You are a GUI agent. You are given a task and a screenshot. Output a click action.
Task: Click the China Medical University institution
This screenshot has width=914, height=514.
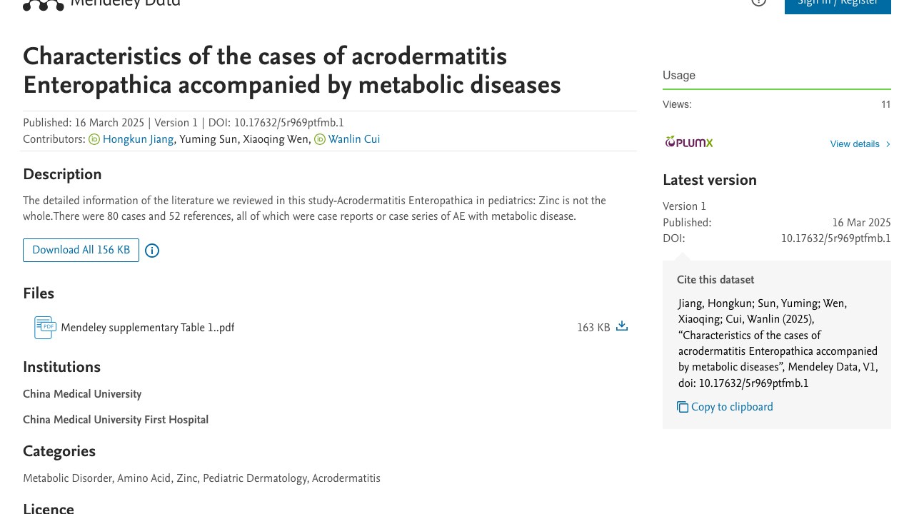[82, 394]
